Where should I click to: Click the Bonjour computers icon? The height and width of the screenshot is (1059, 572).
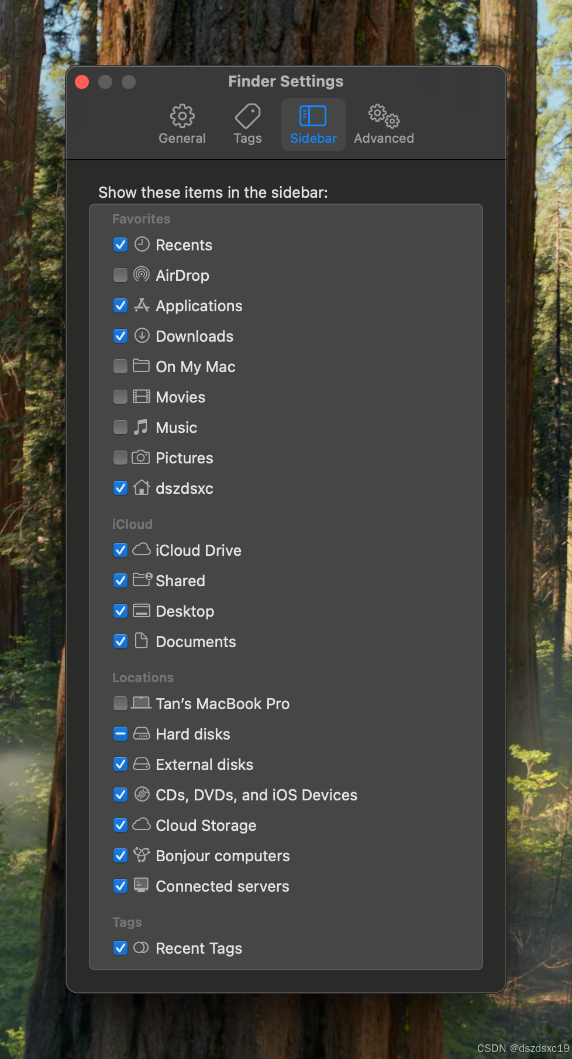tap(142, 855)
